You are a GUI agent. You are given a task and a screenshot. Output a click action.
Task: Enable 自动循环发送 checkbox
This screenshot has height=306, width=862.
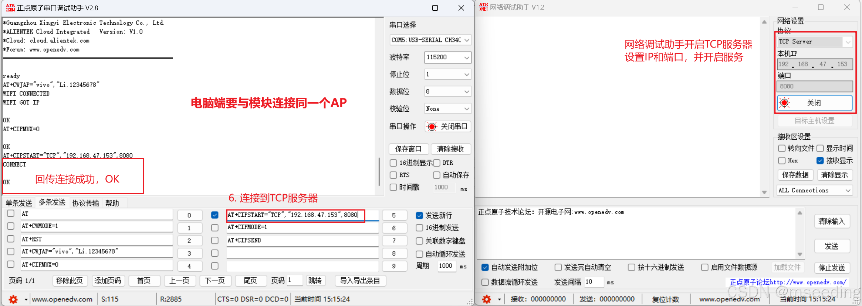(x=419, y=254)
